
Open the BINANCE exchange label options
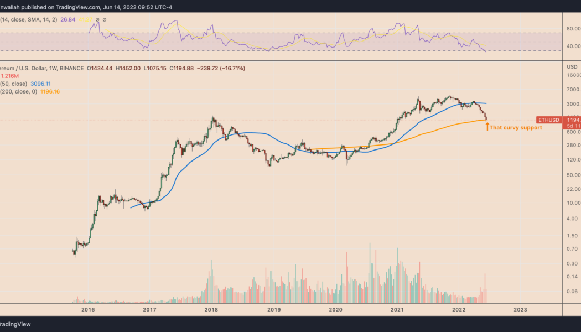[x=72, y=68]
